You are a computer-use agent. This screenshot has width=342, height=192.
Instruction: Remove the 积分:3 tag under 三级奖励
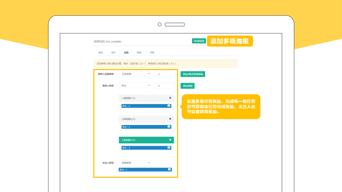(169, 148)
